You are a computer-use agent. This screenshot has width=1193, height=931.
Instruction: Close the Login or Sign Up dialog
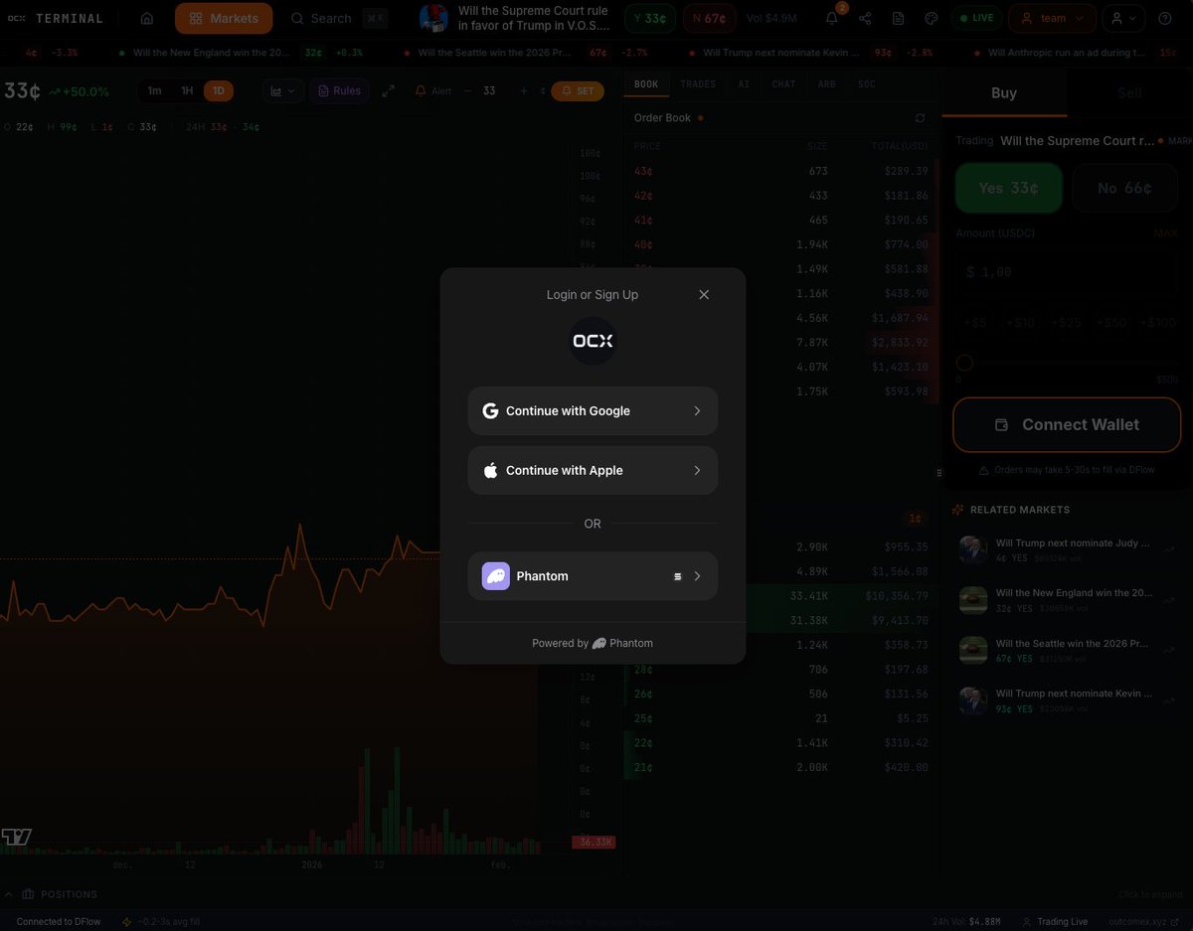pyautogui.click(x=704, y=294)
